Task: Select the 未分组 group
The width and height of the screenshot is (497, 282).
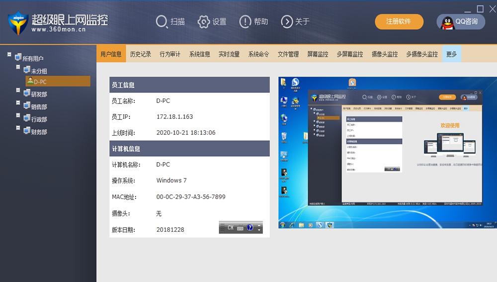Action: 39,71
